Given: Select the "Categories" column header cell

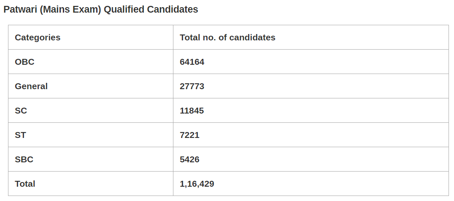Looking at the screenshot, I should click(38, 37).
